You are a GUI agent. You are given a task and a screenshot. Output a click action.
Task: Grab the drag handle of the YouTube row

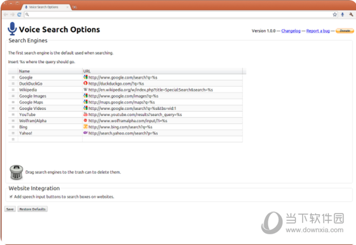tap(13, 114)
